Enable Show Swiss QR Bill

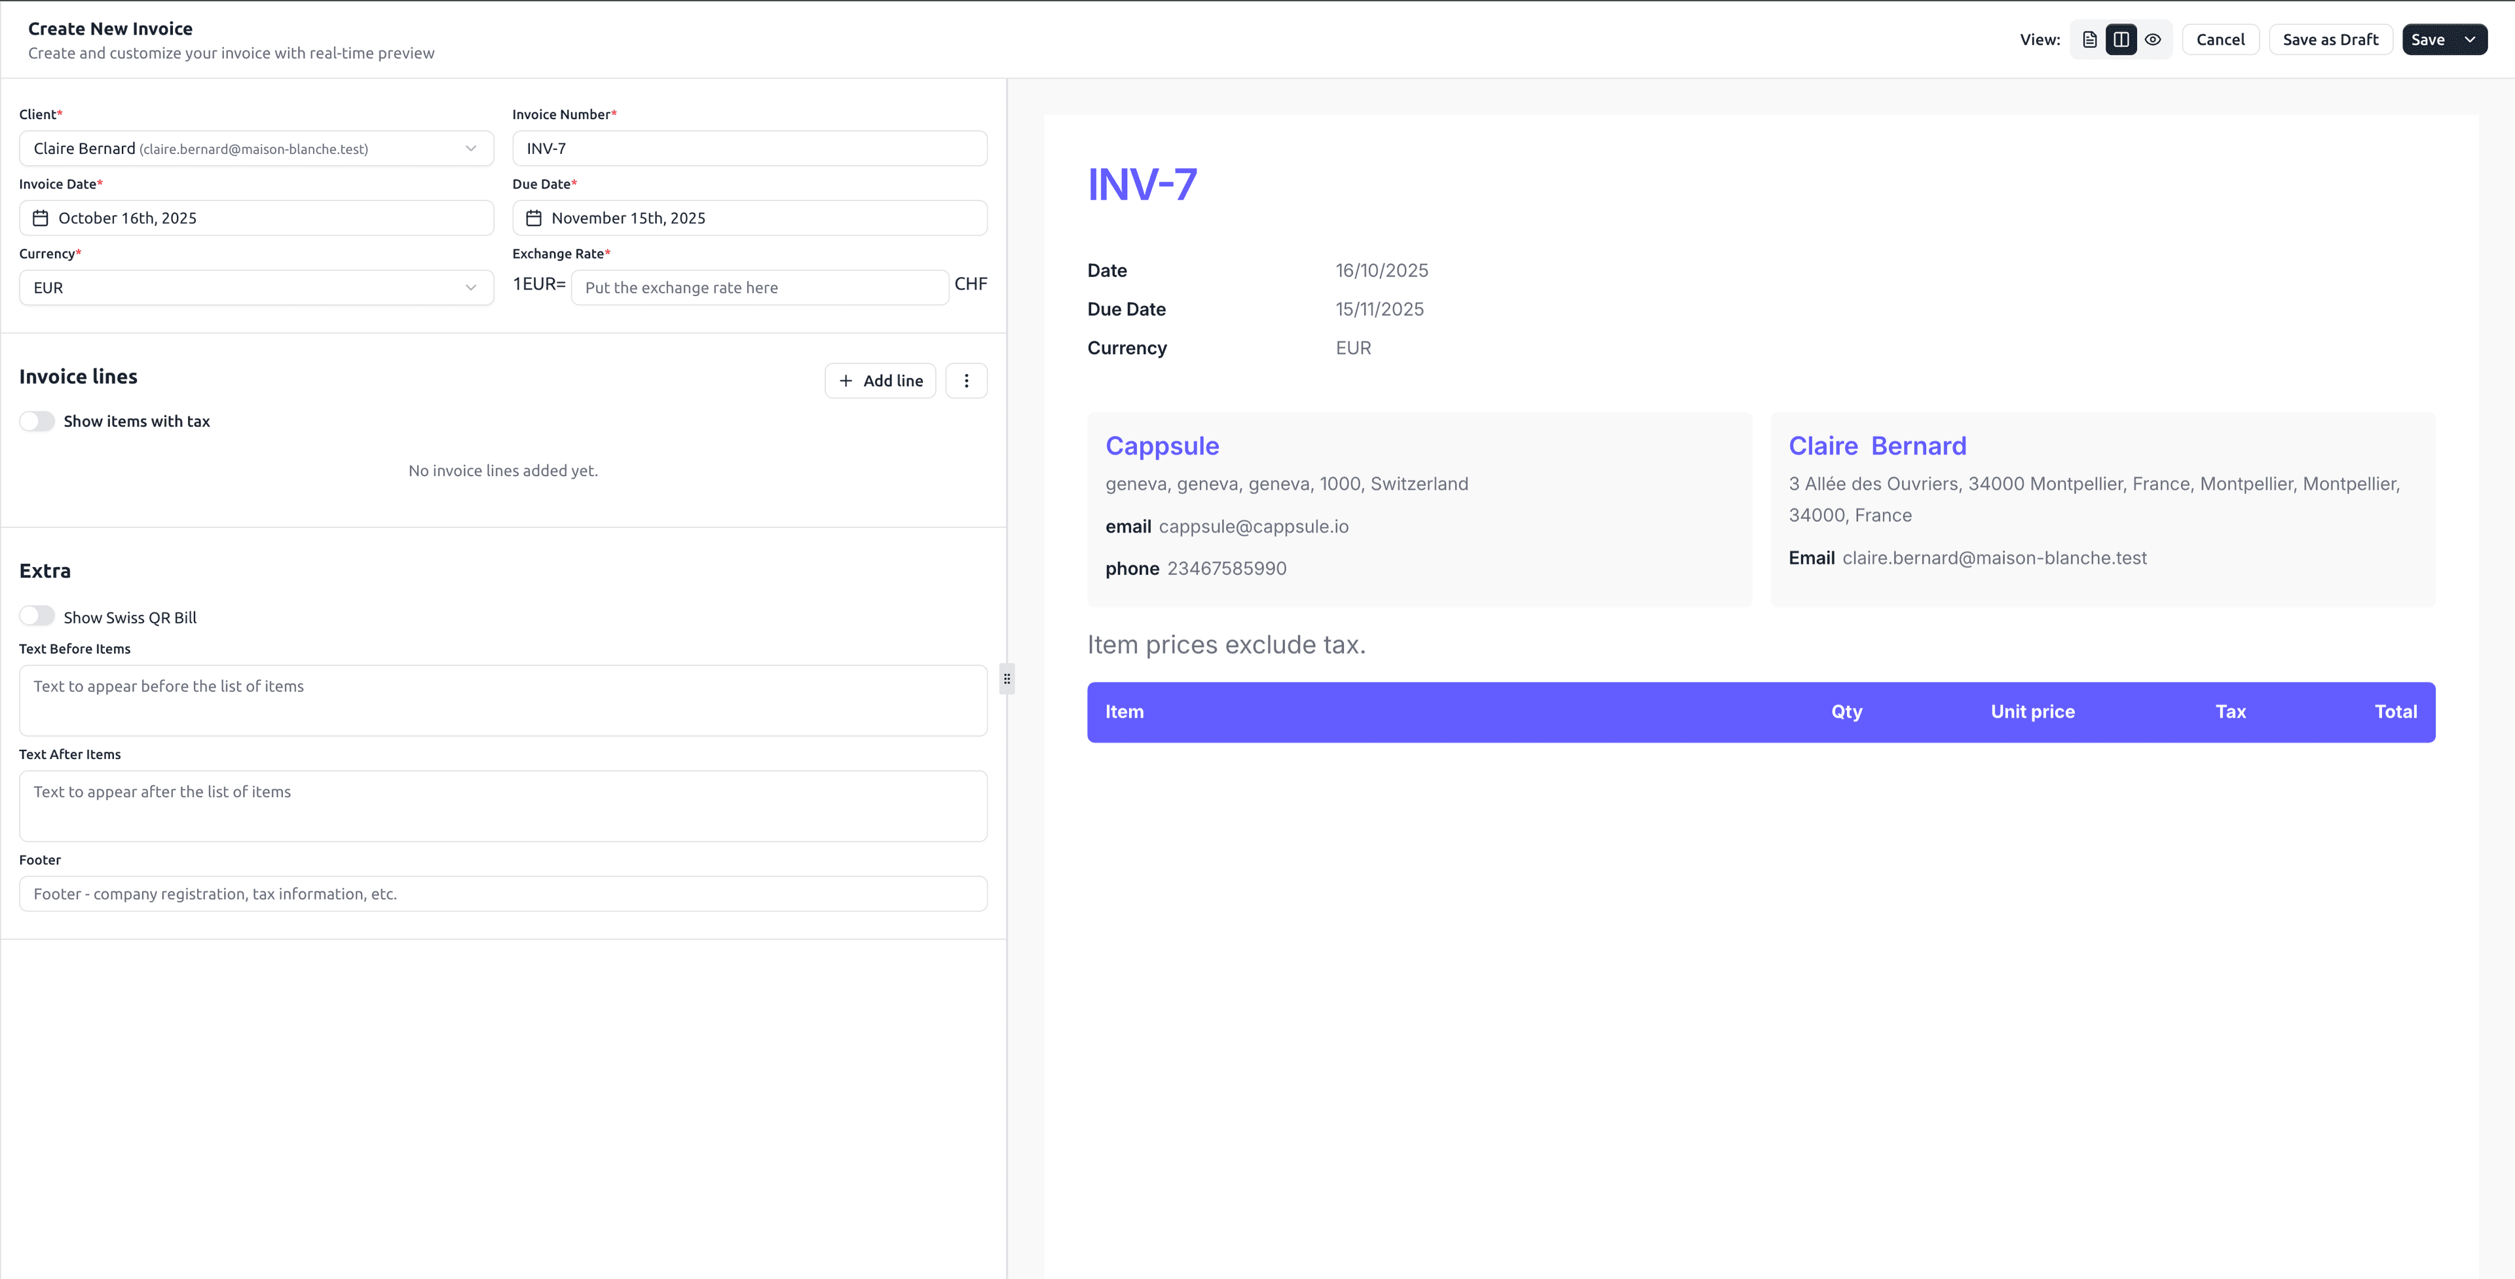[x=37, y=616]
